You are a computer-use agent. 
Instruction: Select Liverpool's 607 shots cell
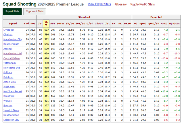point(46,30)
